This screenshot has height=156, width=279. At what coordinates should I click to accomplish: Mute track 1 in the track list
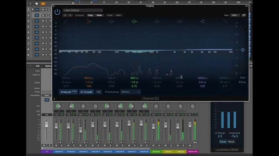tap(43, 10)
